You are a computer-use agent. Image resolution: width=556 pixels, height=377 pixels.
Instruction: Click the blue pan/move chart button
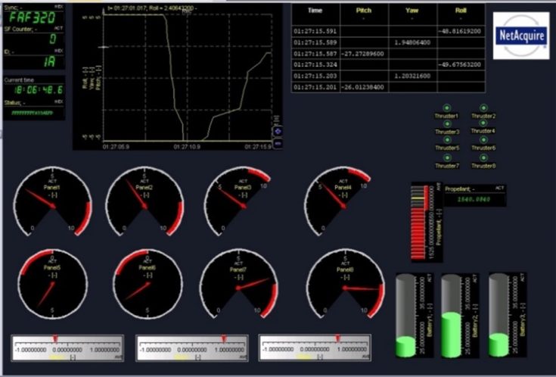(x=278, y=131)
